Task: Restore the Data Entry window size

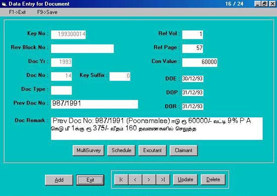Action: 264,4
